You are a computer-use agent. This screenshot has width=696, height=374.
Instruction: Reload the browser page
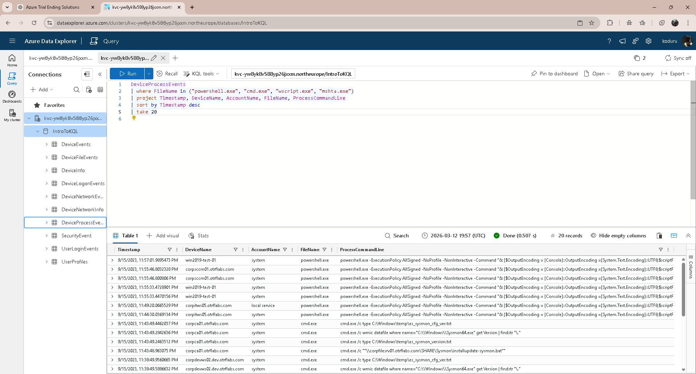34,23
